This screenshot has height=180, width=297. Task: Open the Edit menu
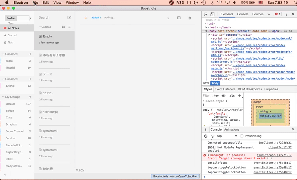pos(45,3)
